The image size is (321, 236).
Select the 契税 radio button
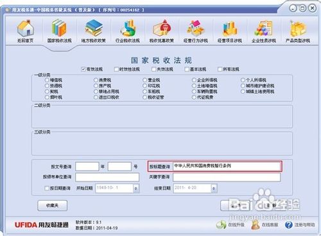click(47, 91)
